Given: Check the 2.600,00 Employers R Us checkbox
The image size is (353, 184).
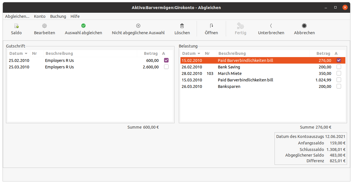Looking at the screenshot, I should click(x=166, y=67).
